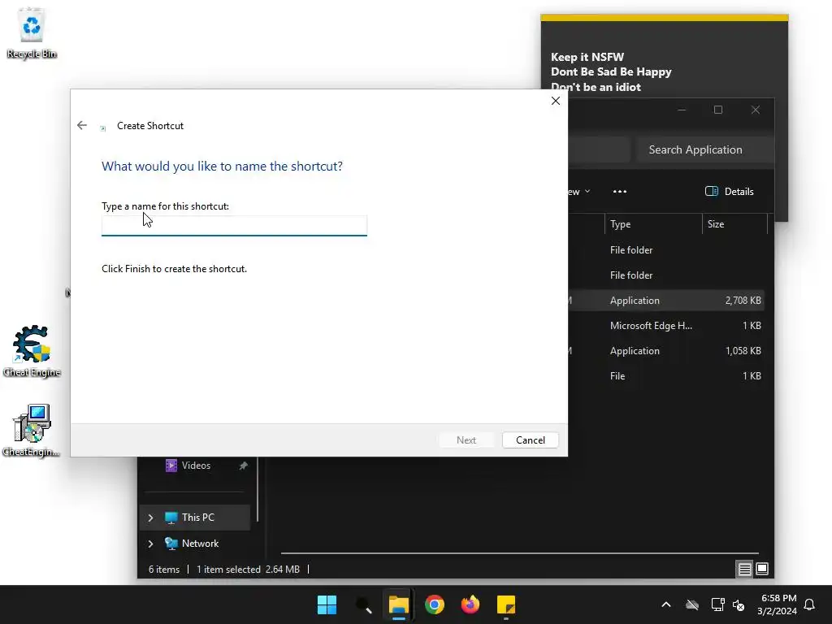The width and height of the screenshot is (832, 624).
Task: Open Search from the taskbar
Action: pyautogui.click(x=363, y=604)
